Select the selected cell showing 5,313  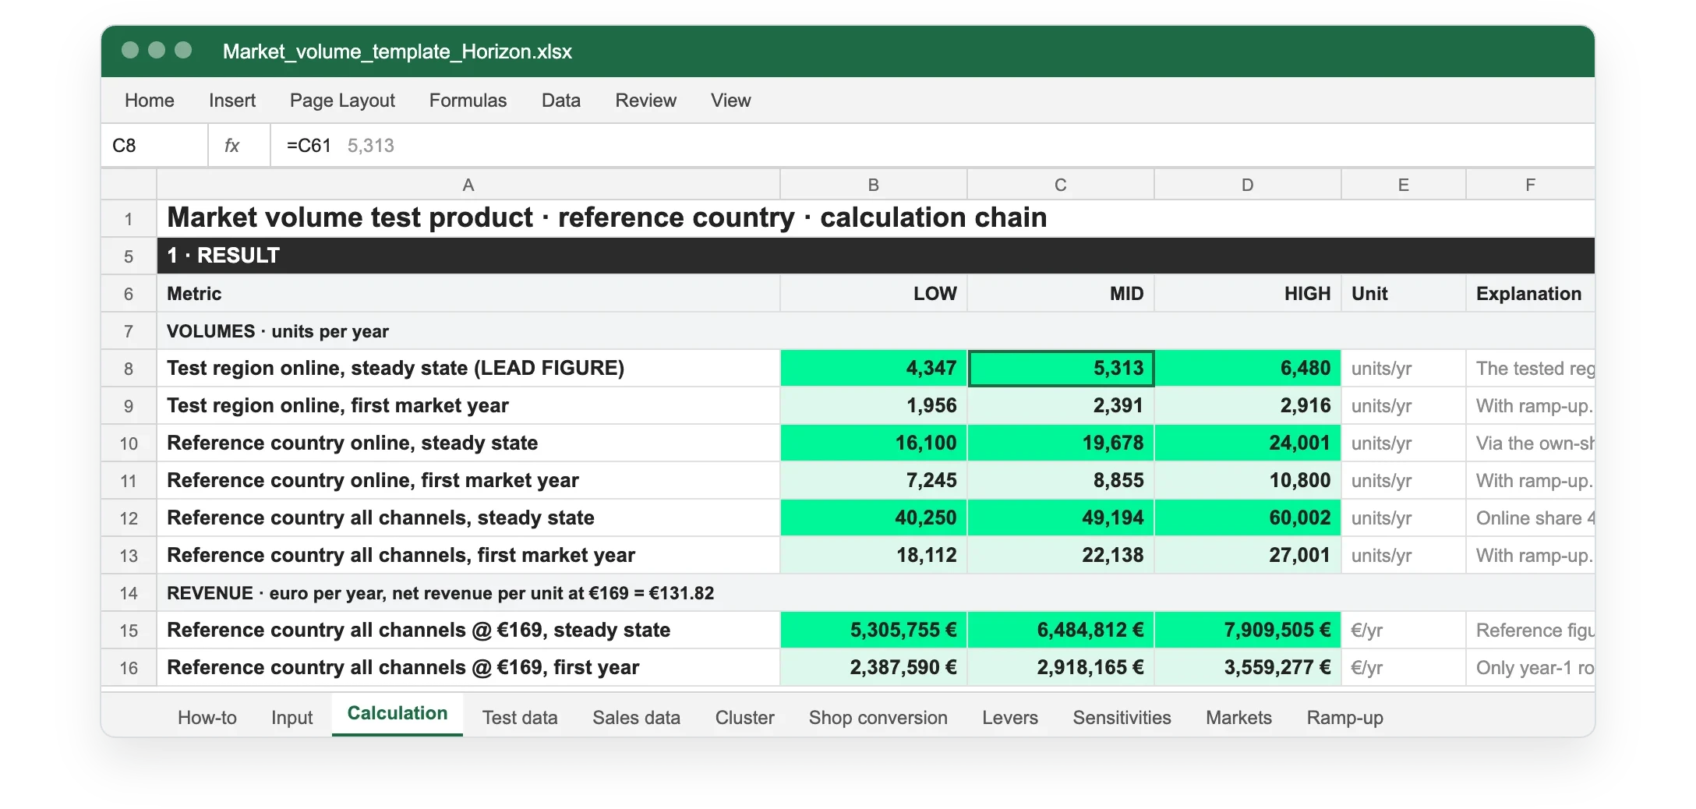[x=1061, y=369]
